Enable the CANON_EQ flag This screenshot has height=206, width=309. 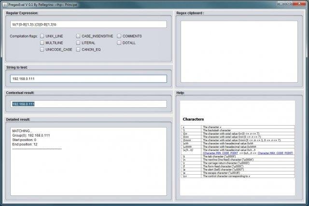tap(78, 49)
